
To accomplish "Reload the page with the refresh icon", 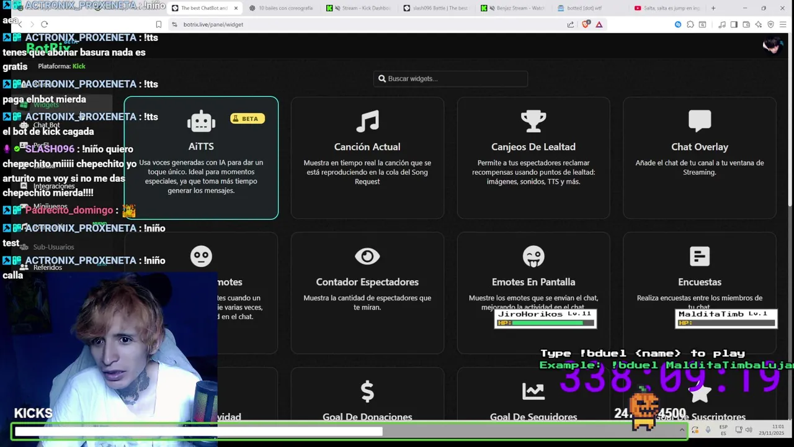I will (x=44, y=24).
